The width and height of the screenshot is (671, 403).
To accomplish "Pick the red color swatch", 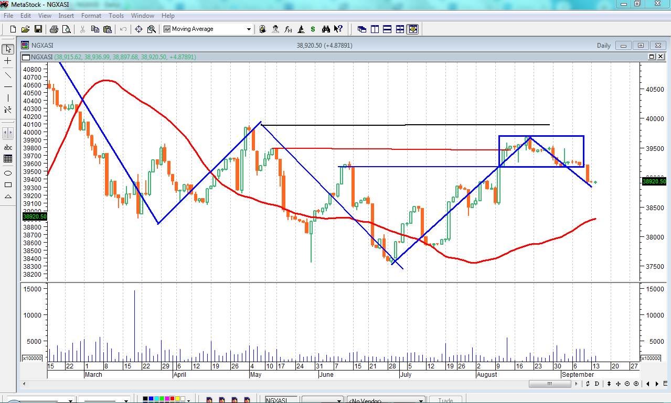I will pos(172,399).
